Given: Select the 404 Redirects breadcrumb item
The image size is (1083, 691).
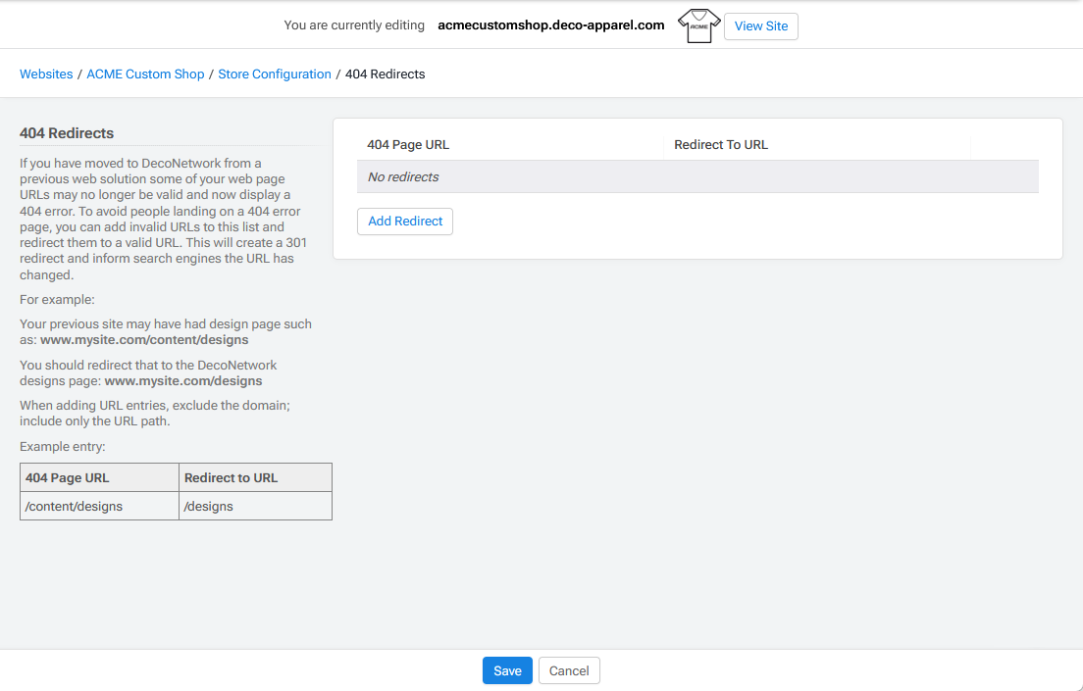Looking at the screenshot, I should pos(385,74).
